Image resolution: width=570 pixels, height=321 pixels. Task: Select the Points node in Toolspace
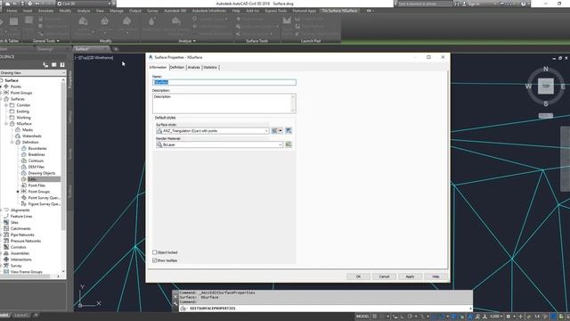coord(16,86)
